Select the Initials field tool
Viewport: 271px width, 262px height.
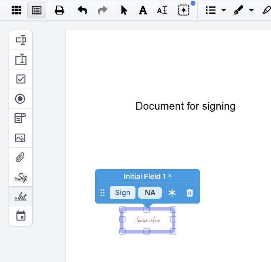point(21,197)
